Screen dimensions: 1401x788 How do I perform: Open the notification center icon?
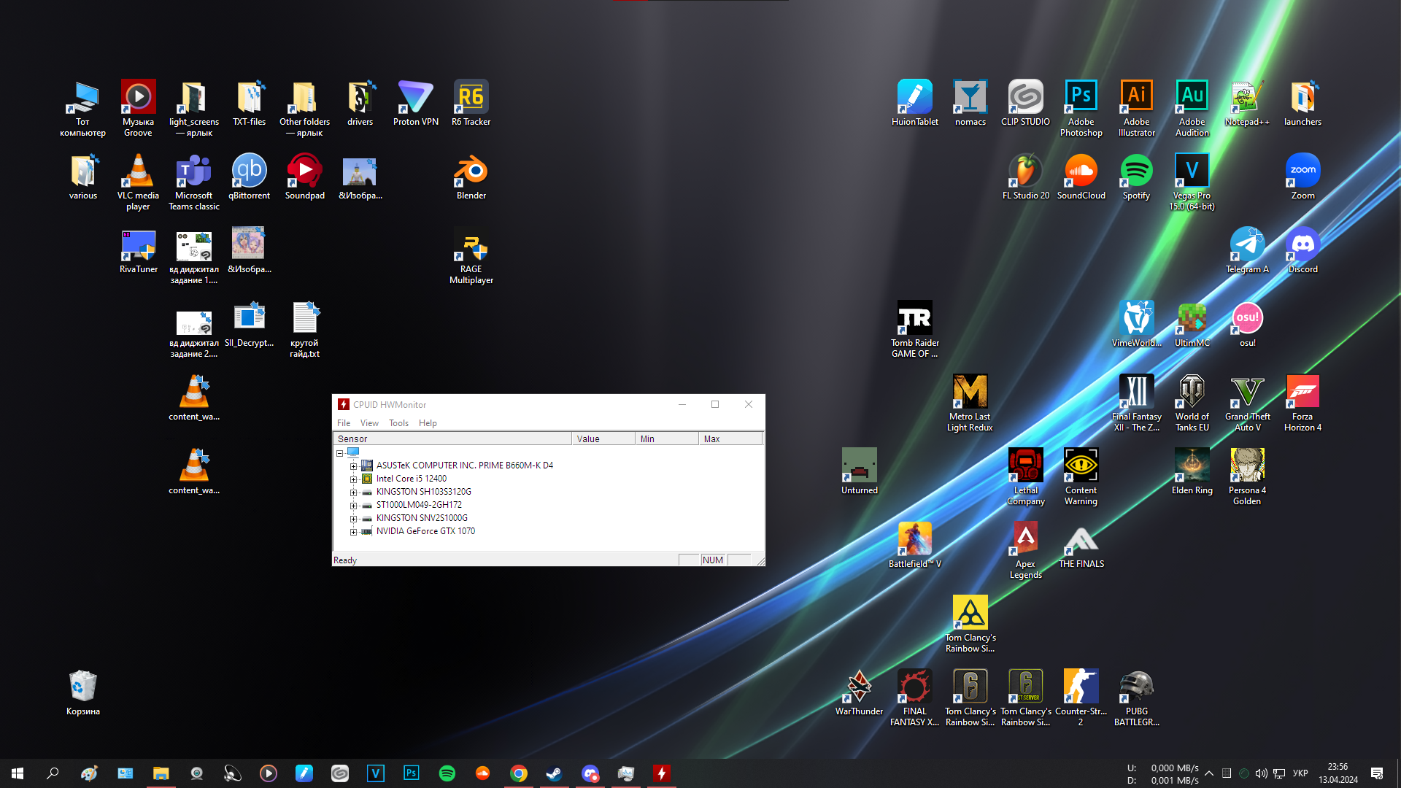click(x=1377, y=773)
